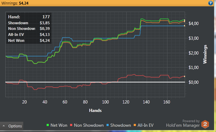Toggle the Showdown legend entry
The height and width of the screenshot is (132, 216).
tap(119, 125)
